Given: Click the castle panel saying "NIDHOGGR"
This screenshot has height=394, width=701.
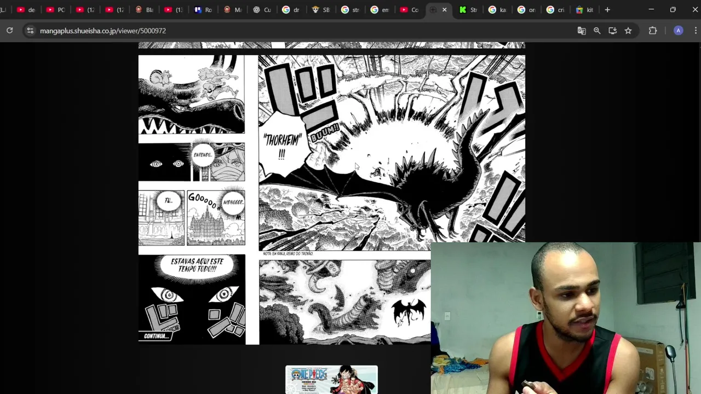Looking at the screenshot, I should click(216, 218).
